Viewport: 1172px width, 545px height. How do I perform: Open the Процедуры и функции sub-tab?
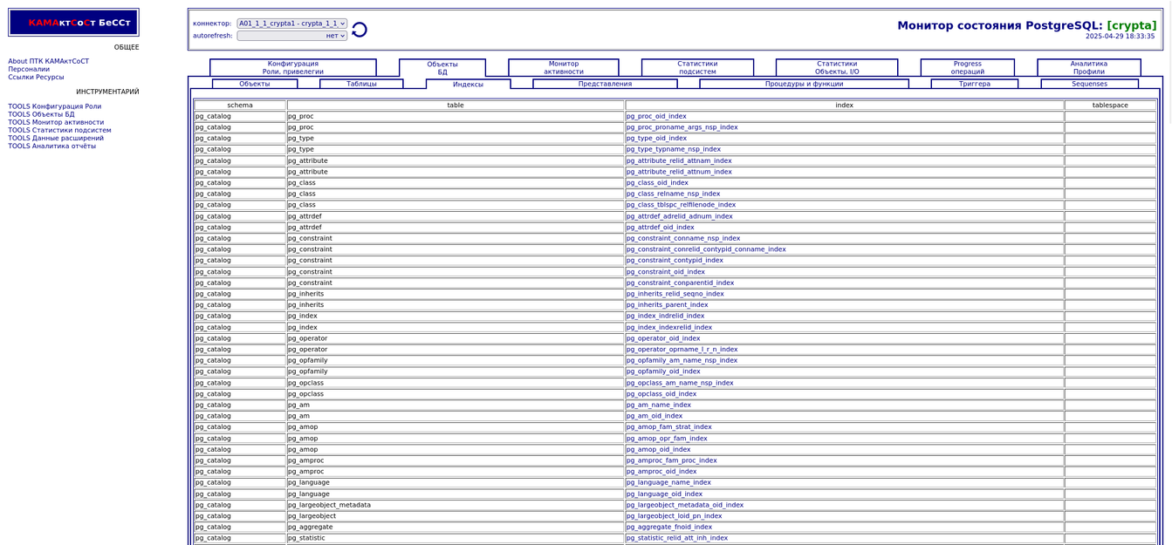click(804, 84)
